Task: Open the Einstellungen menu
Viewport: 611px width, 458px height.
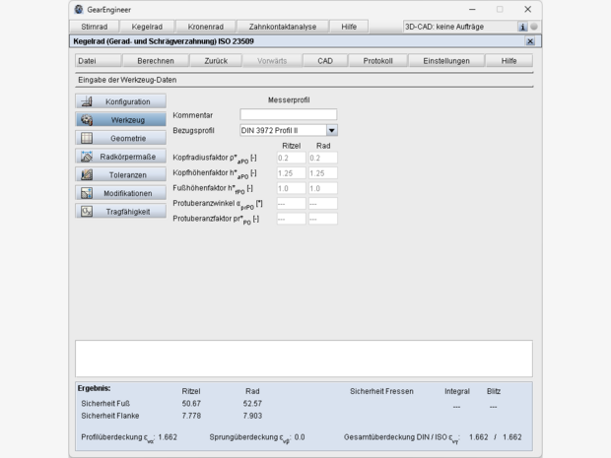Action: [x=446, y=60]
